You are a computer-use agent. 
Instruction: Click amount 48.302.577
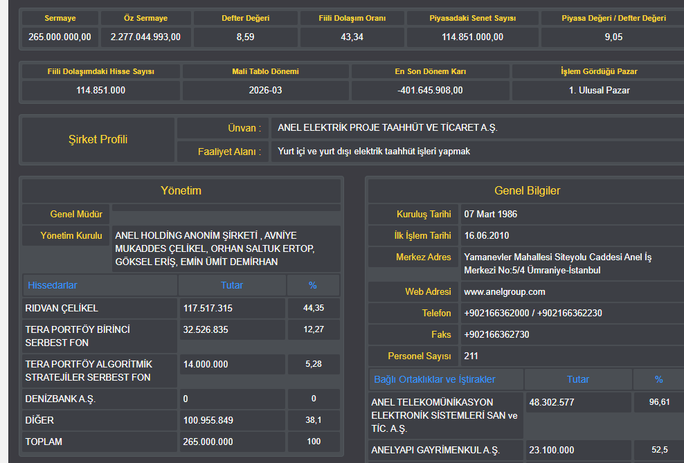pos(552,402)
